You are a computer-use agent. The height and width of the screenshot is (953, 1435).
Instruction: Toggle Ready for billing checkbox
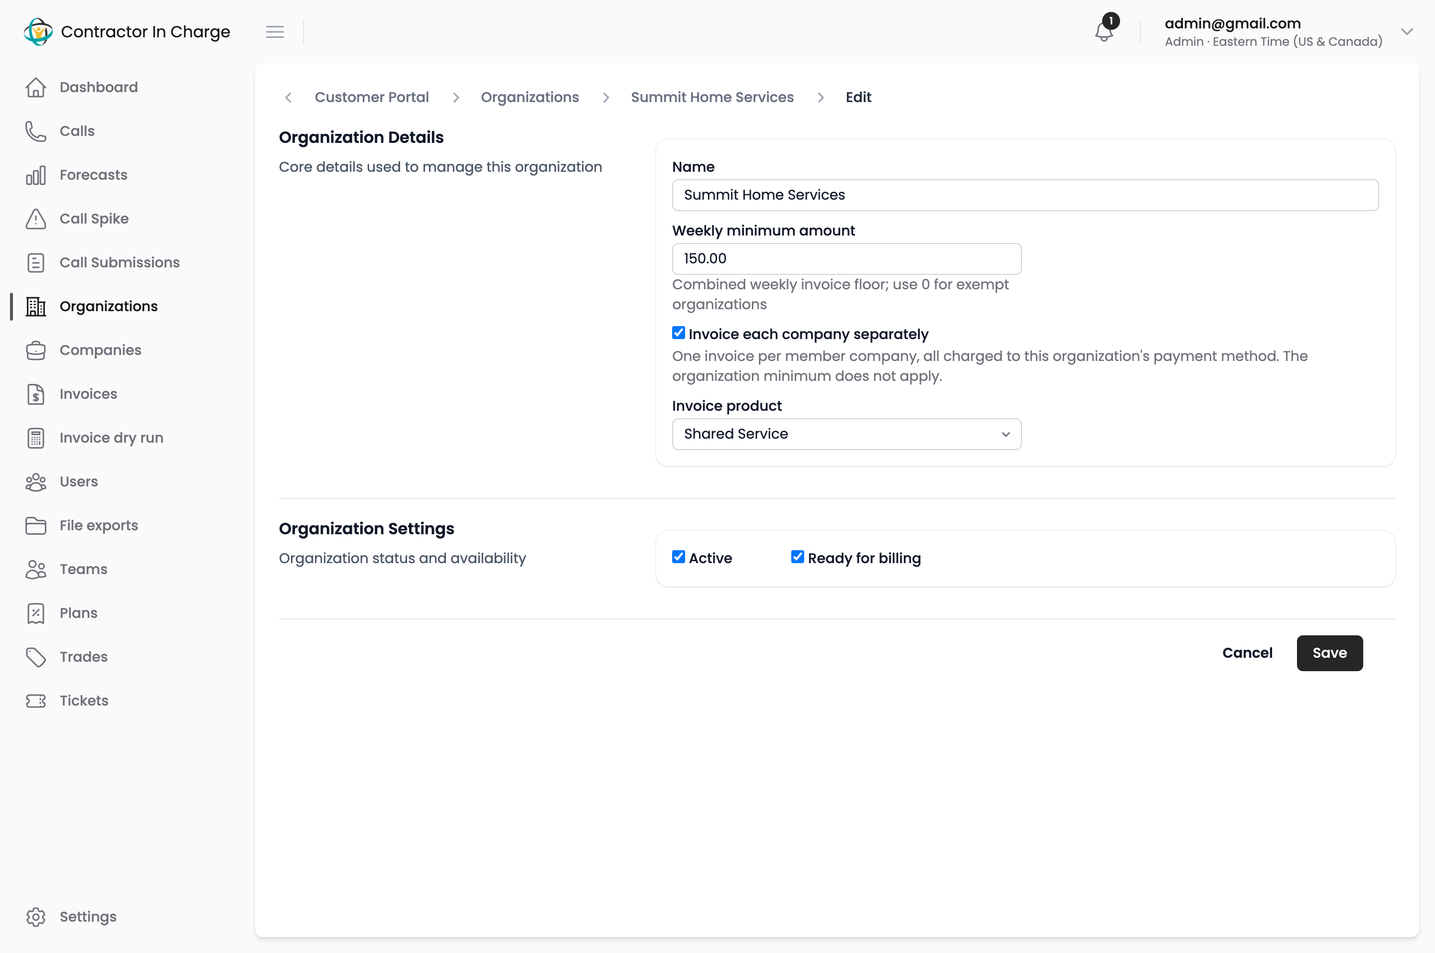(797, 557)
